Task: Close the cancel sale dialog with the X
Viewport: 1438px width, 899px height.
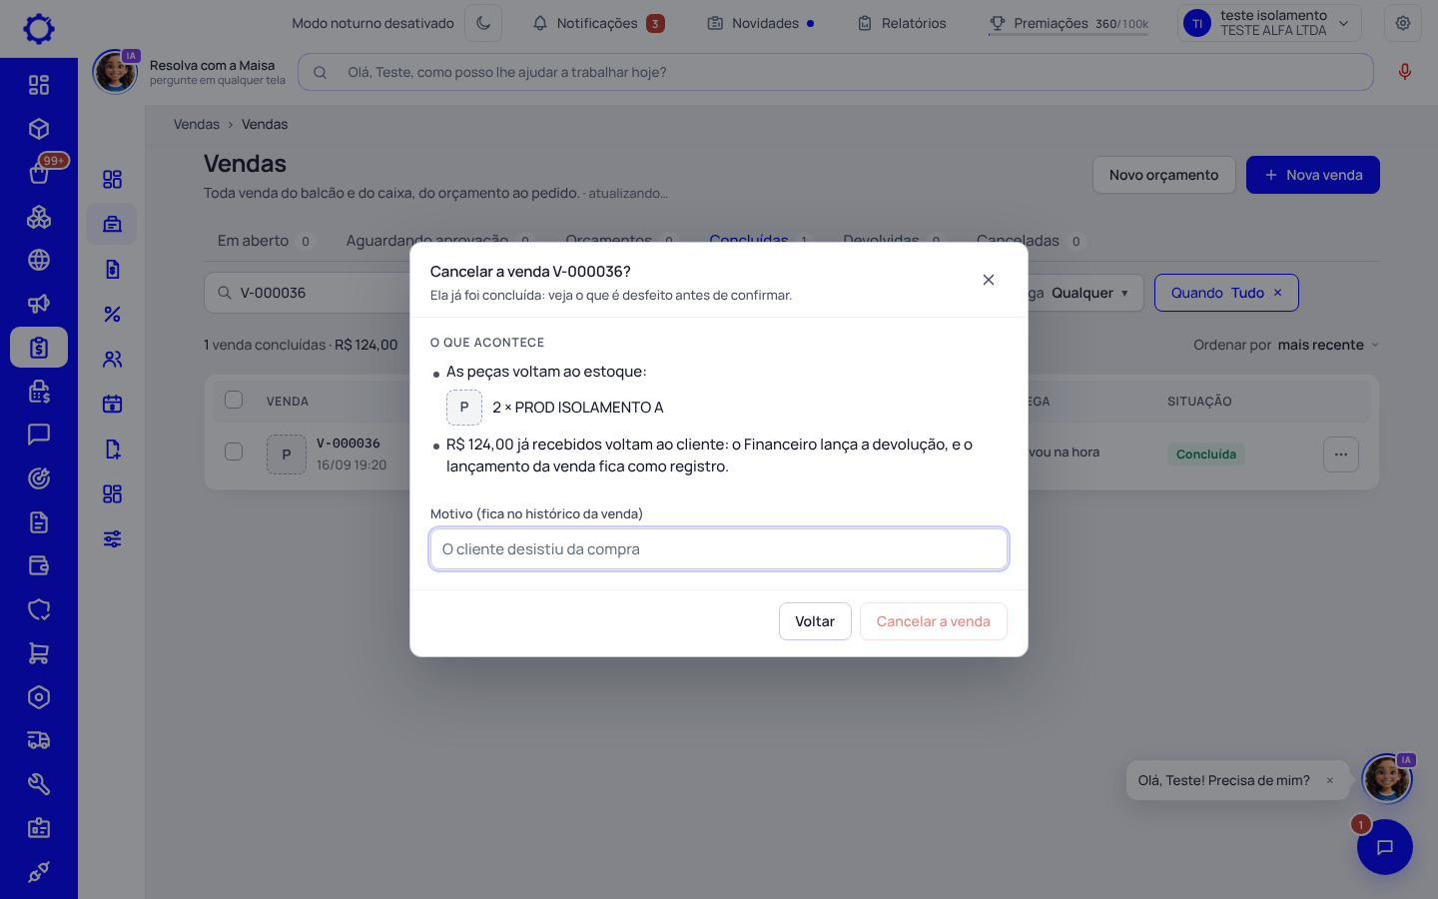Action: (989, 280)
